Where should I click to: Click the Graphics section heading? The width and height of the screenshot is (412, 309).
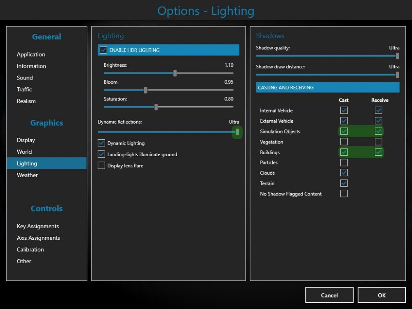click(47, 123)
